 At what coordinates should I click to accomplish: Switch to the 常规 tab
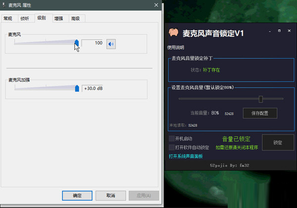8,18
